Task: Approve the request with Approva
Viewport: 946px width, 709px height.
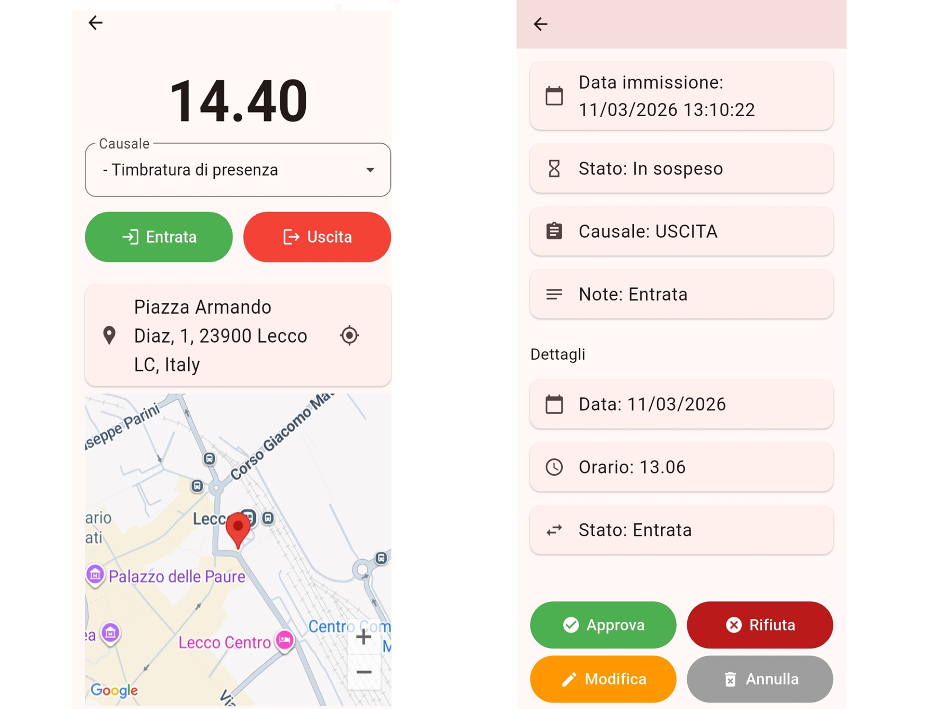Action: [603, 625]
